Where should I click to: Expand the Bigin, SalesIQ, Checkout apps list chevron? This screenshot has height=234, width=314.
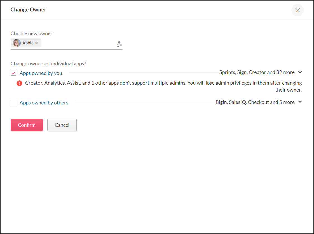(x=300, y=102)
